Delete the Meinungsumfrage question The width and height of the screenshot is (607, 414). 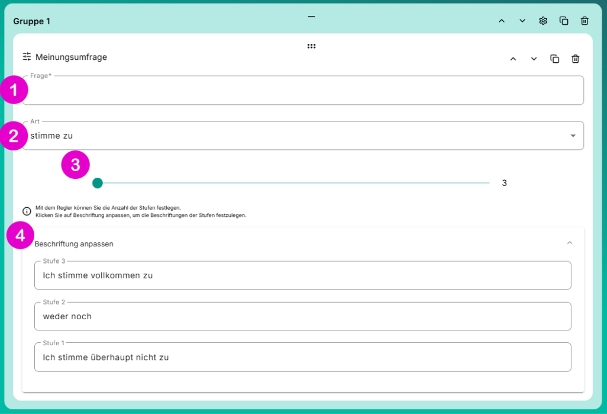(575, 59)
